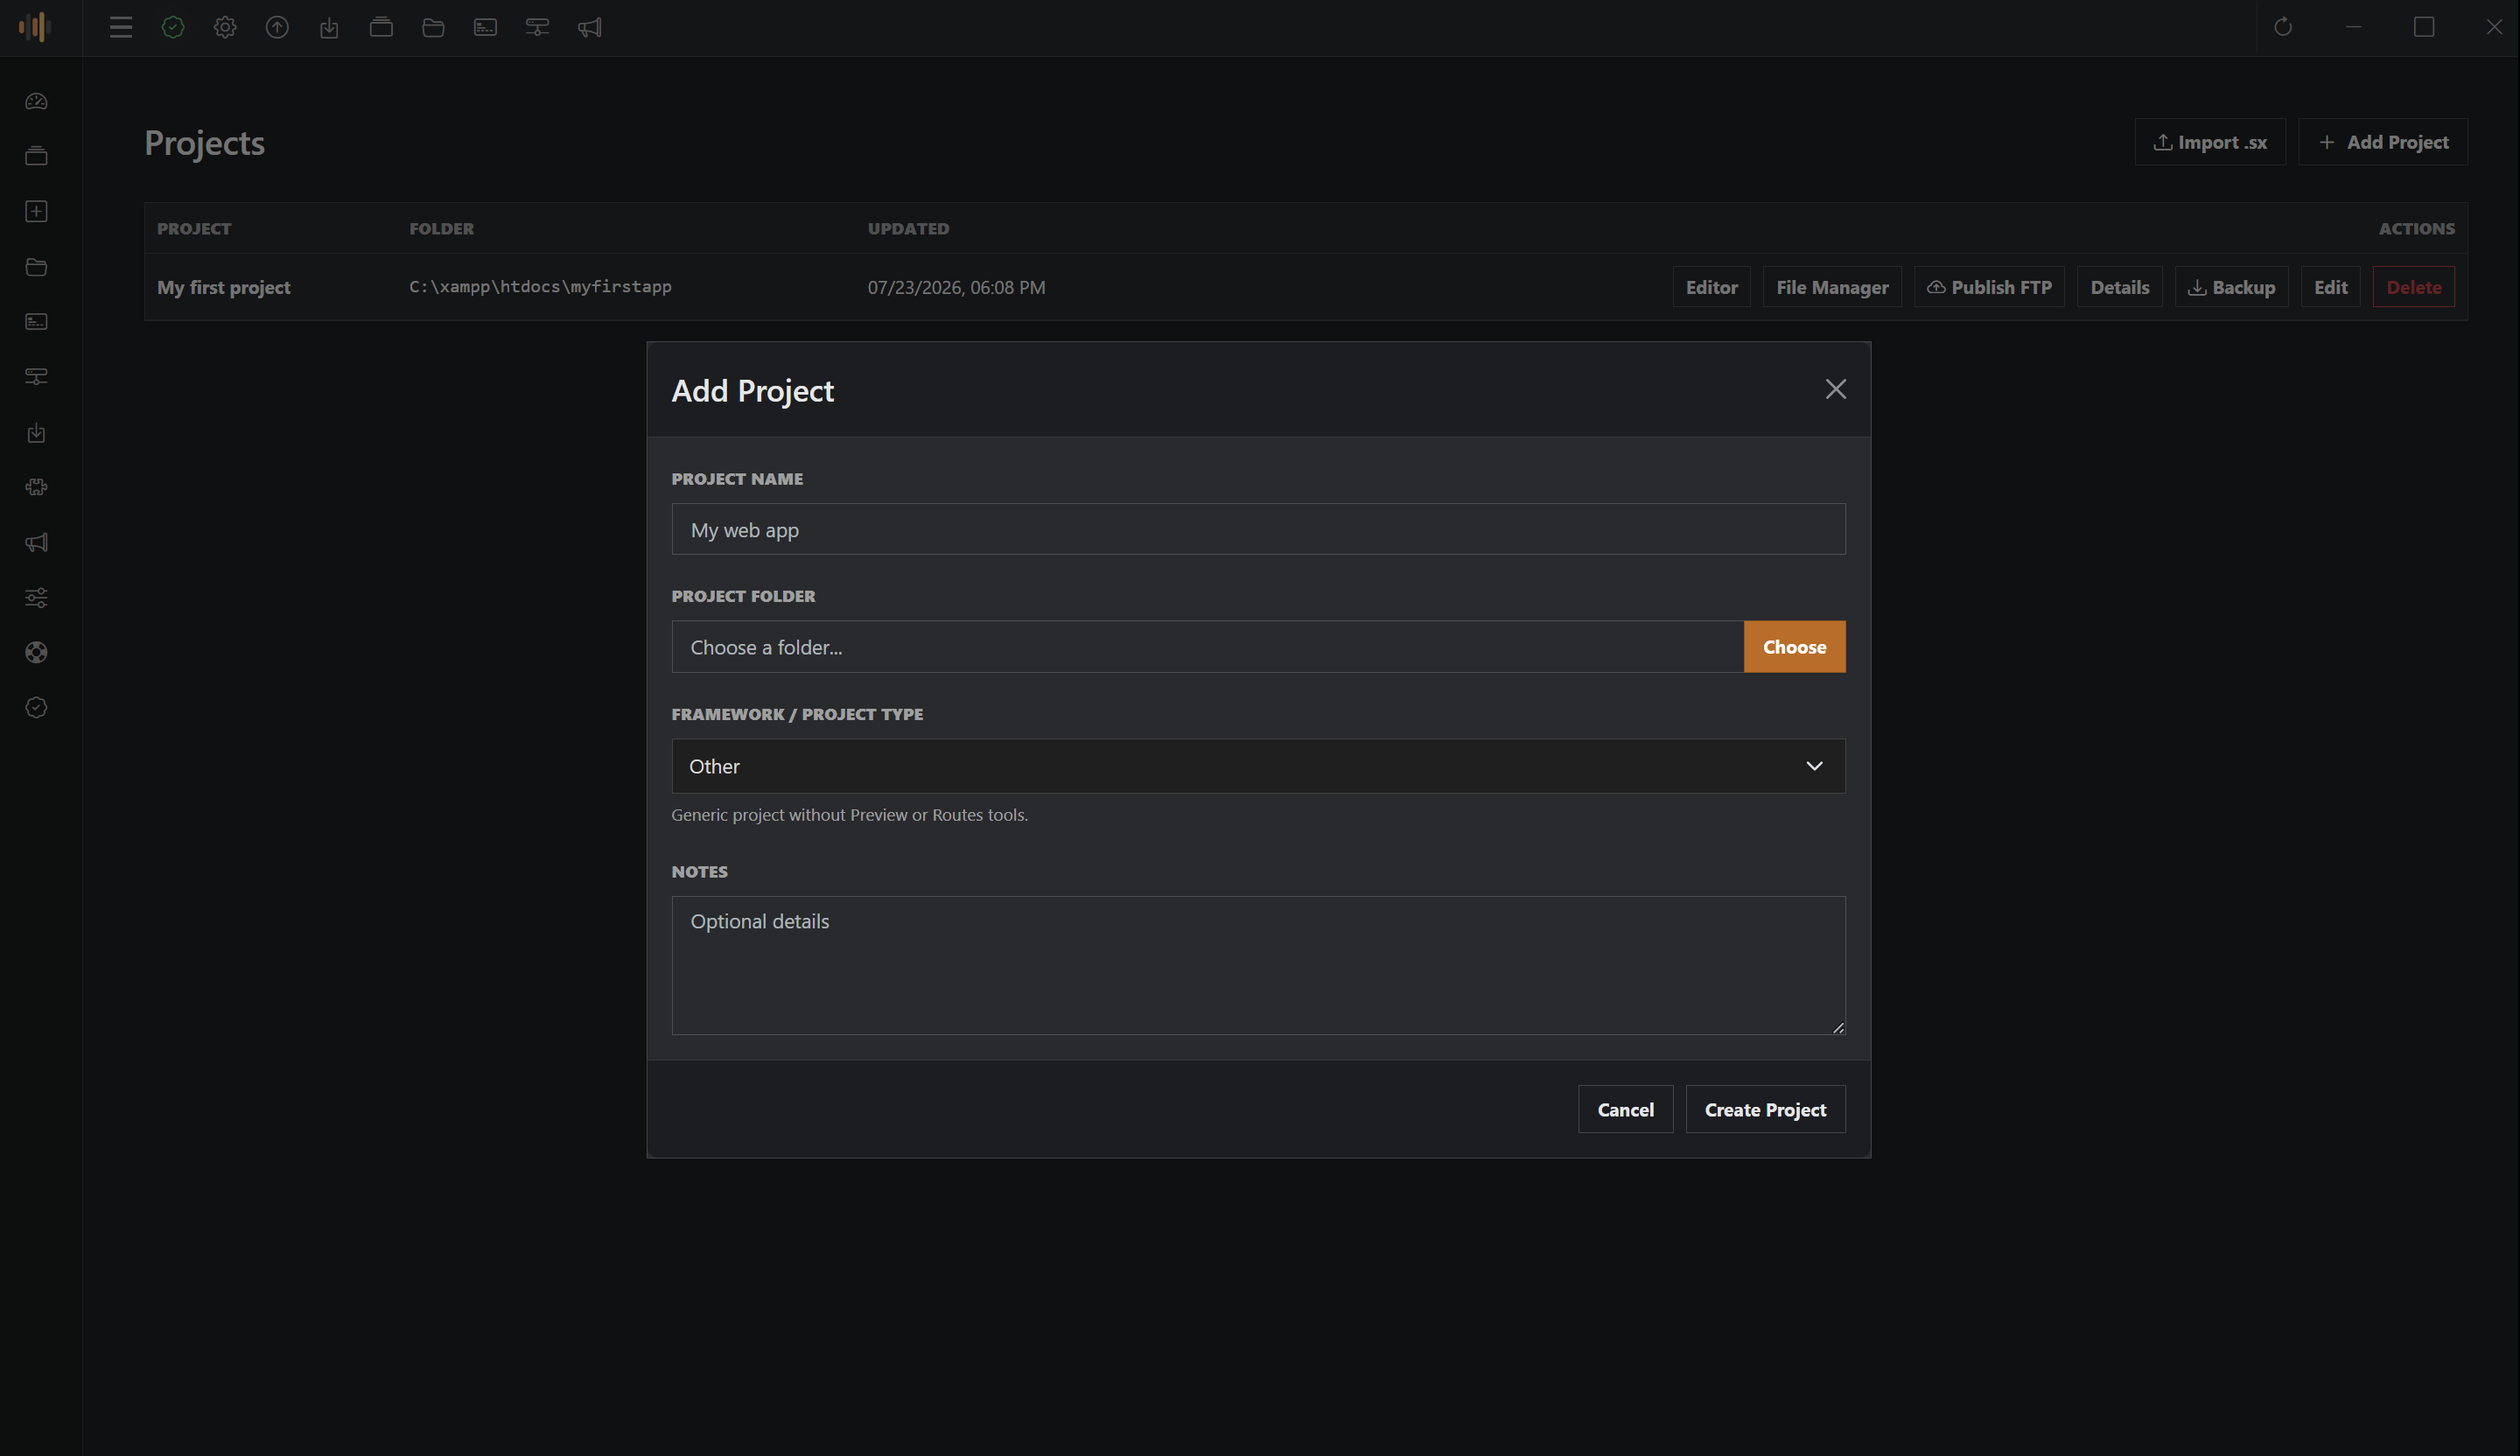The image size is (2520, 1456).
Task: Click Edit for My first project
Action: 2330,287
